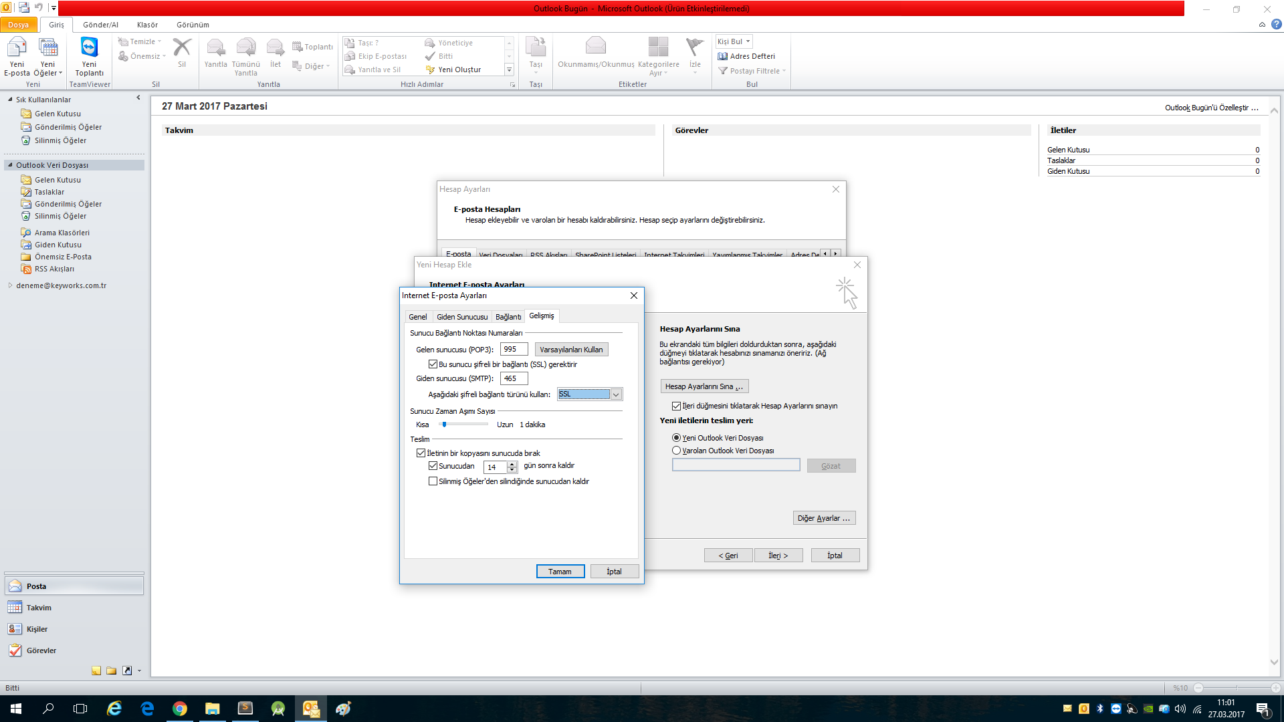Viewport: 1284px width, 722px height.
Task: Open the Klasör ribbon tab
Action: coord(147,25)
